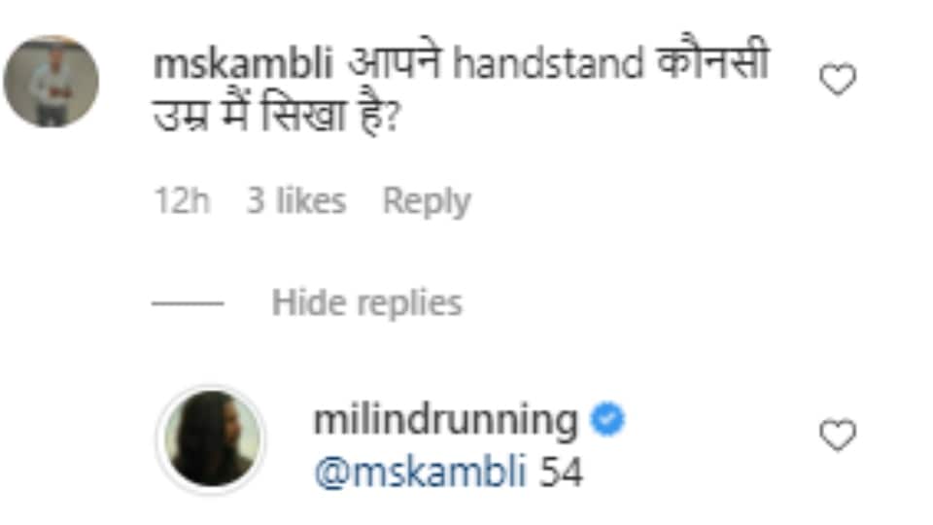
Task: Click the '54' reply text
Action: [561, 472]
